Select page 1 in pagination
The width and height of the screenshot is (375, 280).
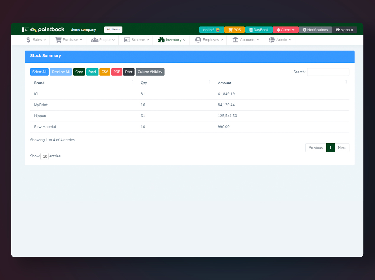pos(330,148)
